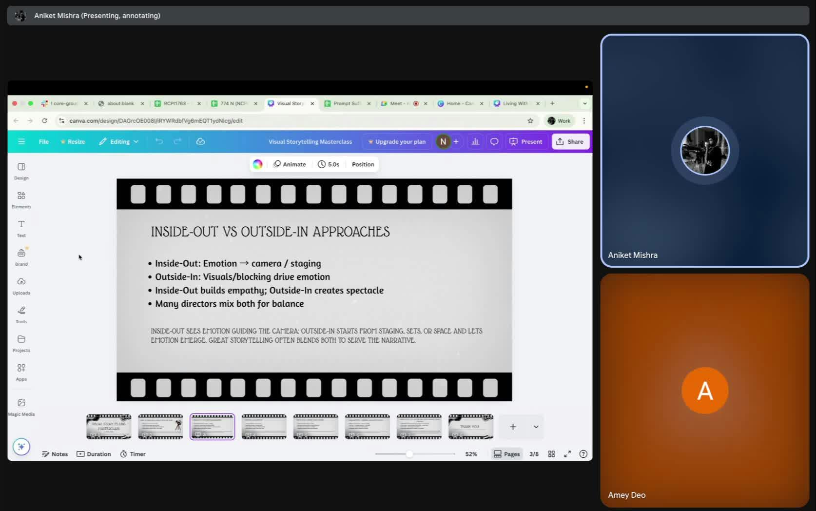Click the cloud save status icon
This screenshot has height=511, width=816.
[x=200, y=141]
